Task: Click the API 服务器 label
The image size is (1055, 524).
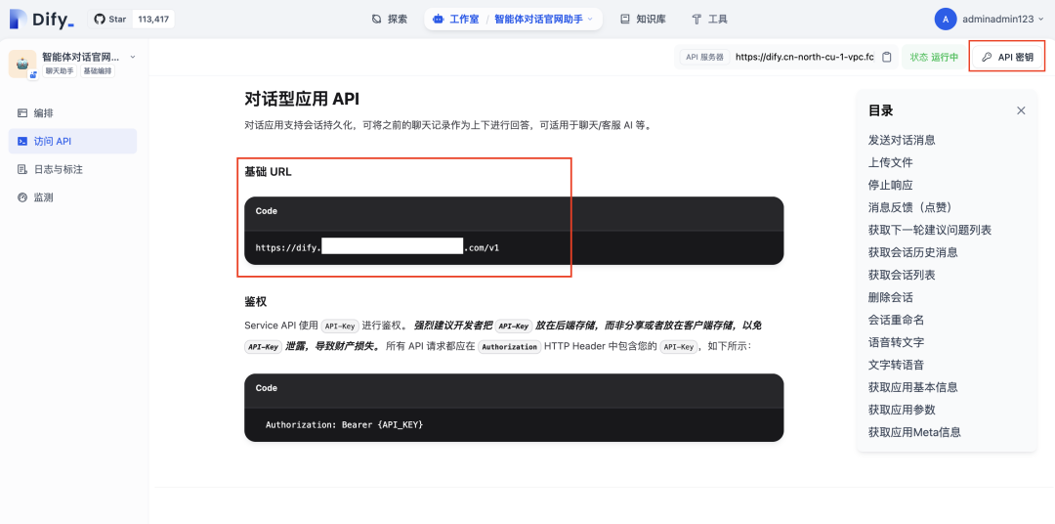Action: (704, 58)
